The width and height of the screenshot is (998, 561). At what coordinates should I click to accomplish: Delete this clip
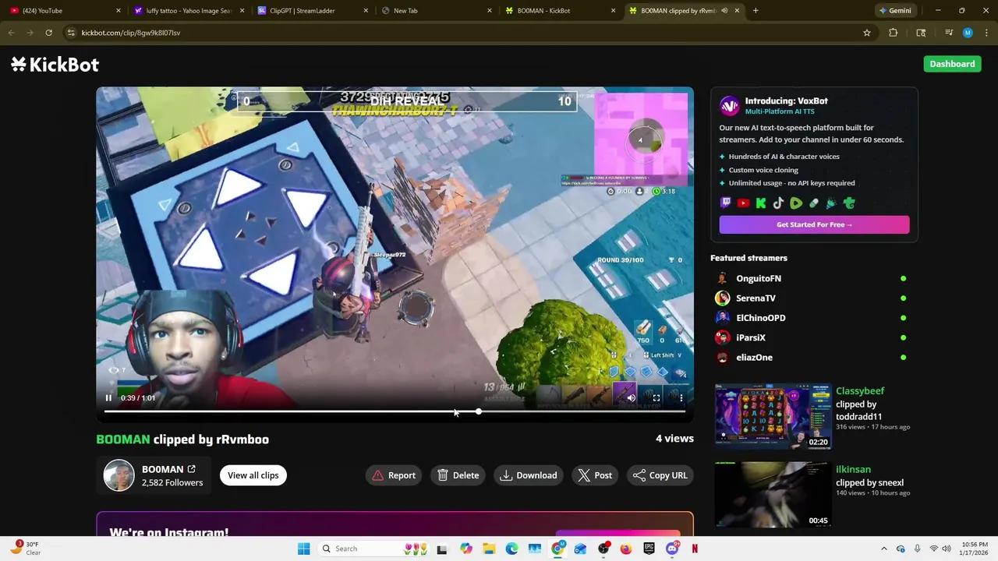(x=458, y=475)
